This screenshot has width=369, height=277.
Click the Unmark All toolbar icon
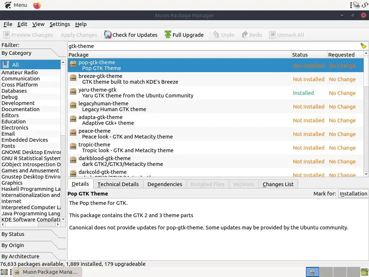272,35
